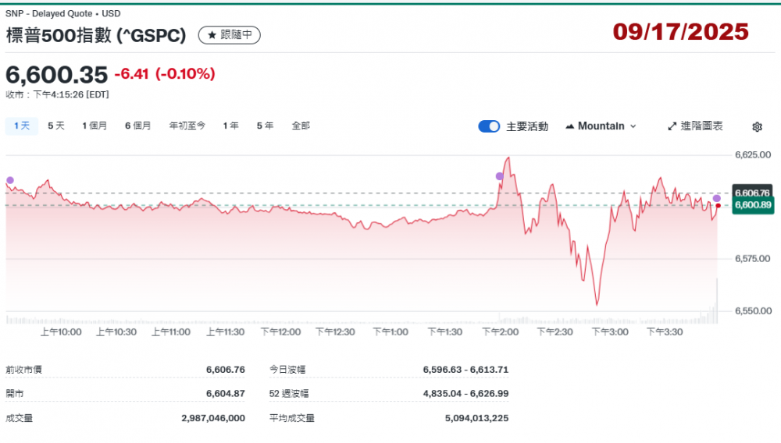Screen dimensions: 781x443
Task: Show the 6個月 chart range
Action: click(138, 126)
